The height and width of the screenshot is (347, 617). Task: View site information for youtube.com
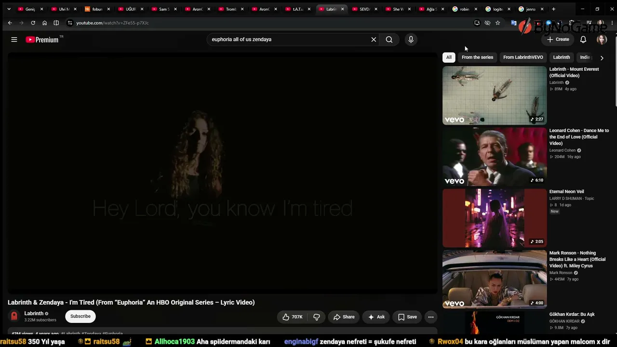coord(70,23)
